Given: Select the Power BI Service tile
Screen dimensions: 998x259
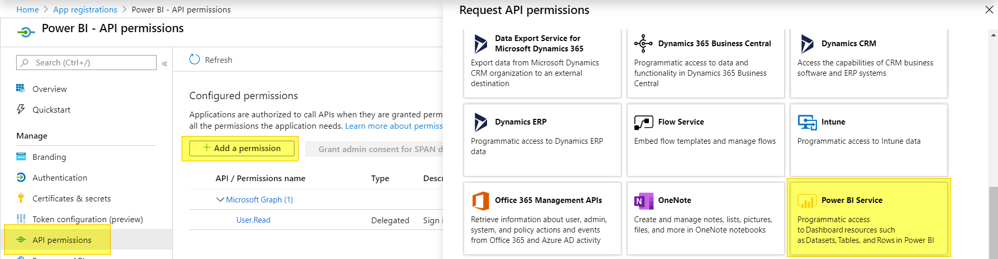Looking at the screenshot, I should (x=869, y=219).
